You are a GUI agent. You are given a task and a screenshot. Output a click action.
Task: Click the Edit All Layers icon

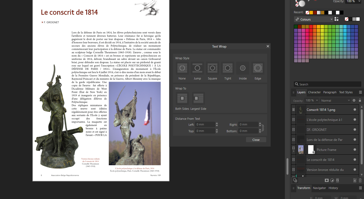pos(295,180)
